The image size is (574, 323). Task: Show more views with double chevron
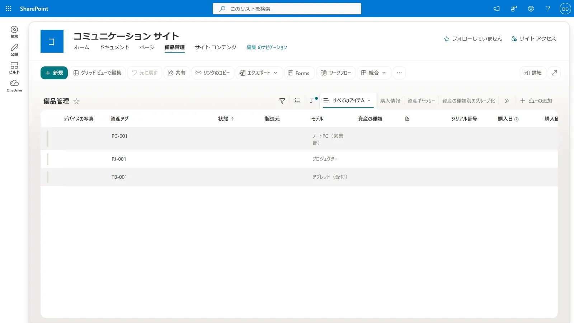(507, 101)
